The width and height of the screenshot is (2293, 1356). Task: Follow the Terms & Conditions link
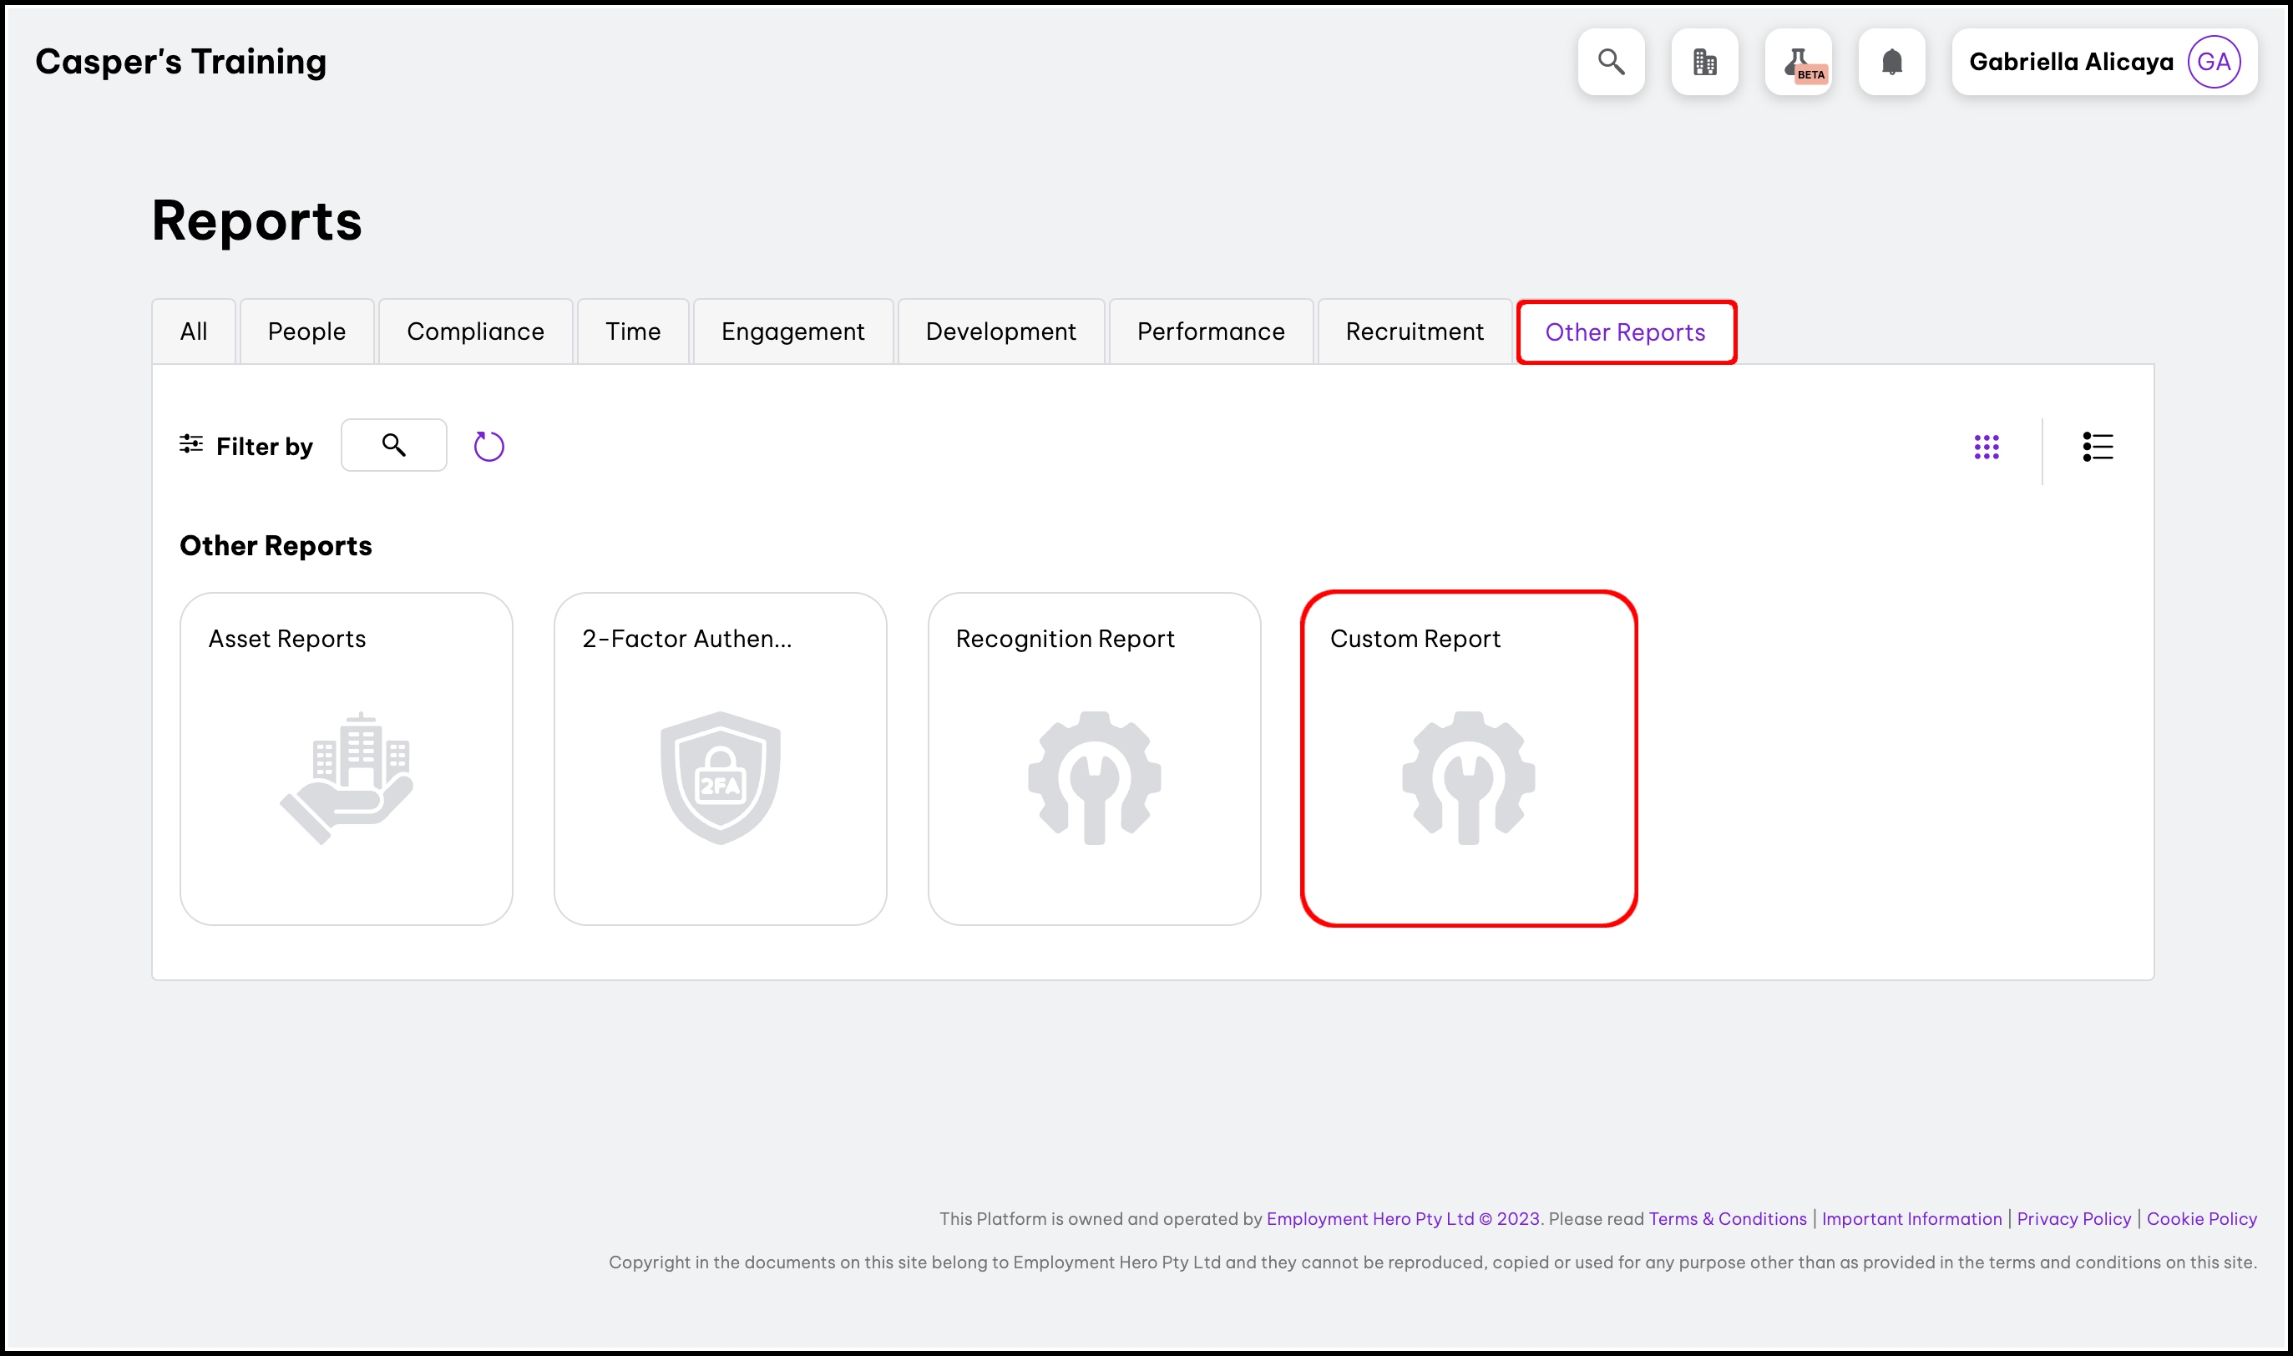point(1727,1218)
